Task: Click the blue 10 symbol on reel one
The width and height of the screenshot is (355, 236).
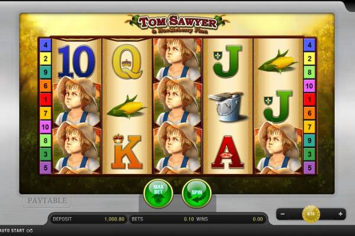Action: tap(76, 61)
